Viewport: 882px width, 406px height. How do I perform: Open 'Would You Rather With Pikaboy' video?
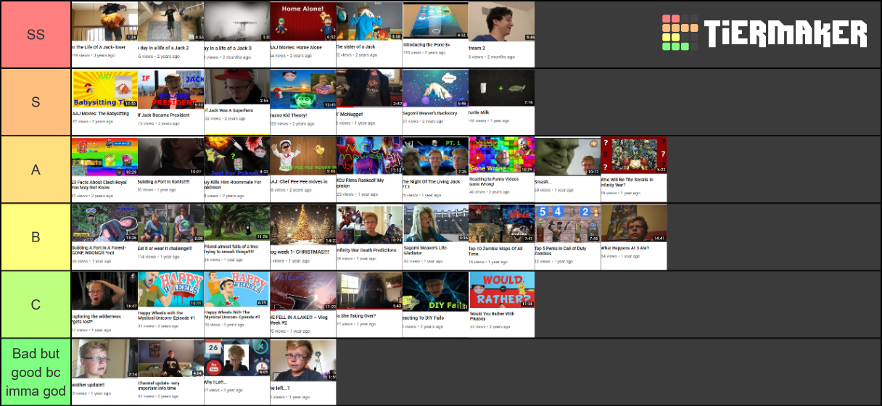click(501, 304)
